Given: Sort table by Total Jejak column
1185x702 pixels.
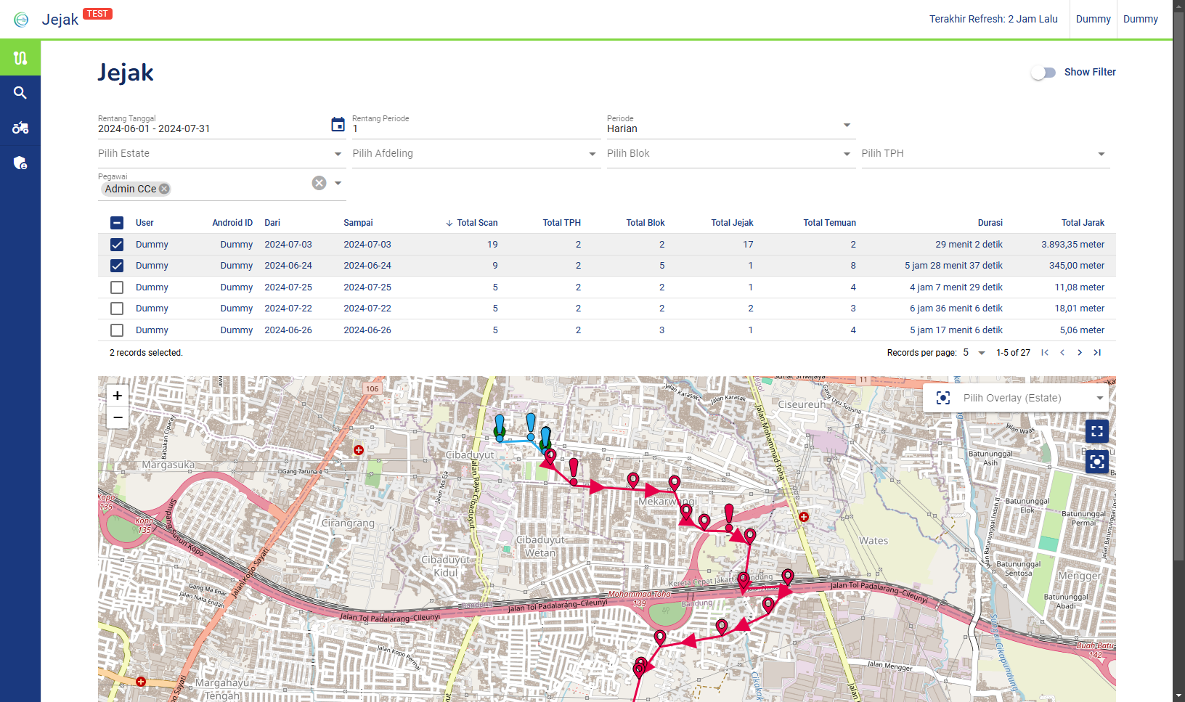Looking at the screenshot, I should (x=732, y=223).
